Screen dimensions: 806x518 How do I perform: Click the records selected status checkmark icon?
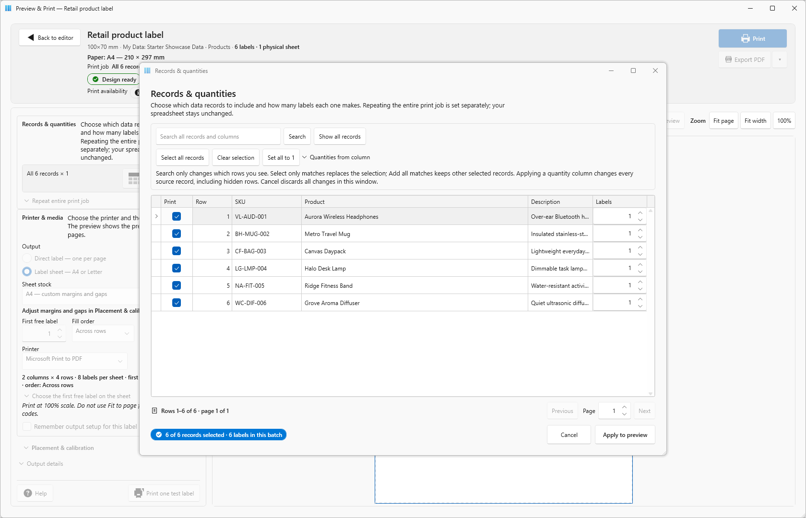click(x=159, y=435)
